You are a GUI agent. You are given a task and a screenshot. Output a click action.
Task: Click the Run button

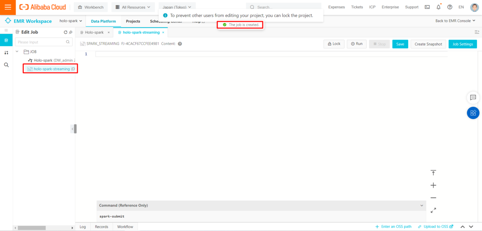click(356, 44)
